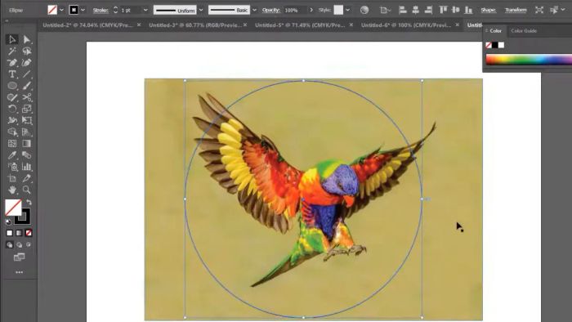The height and width of the screenshot is (322, 572).
Task: Select the Type tool
Action: pos(12,74)
